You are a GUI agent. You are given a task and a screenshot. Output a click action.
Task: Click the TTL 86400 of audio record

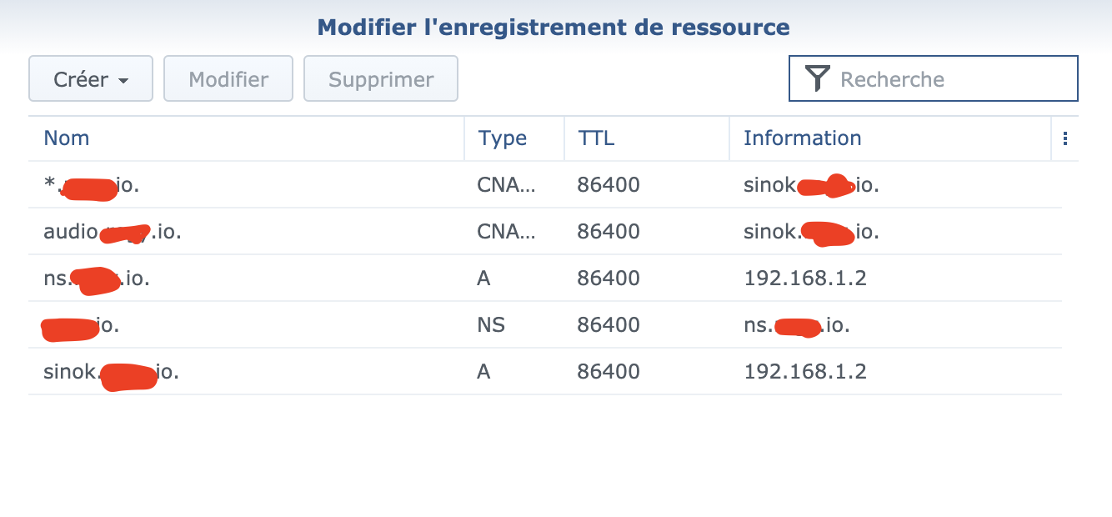tap(609, 232)
